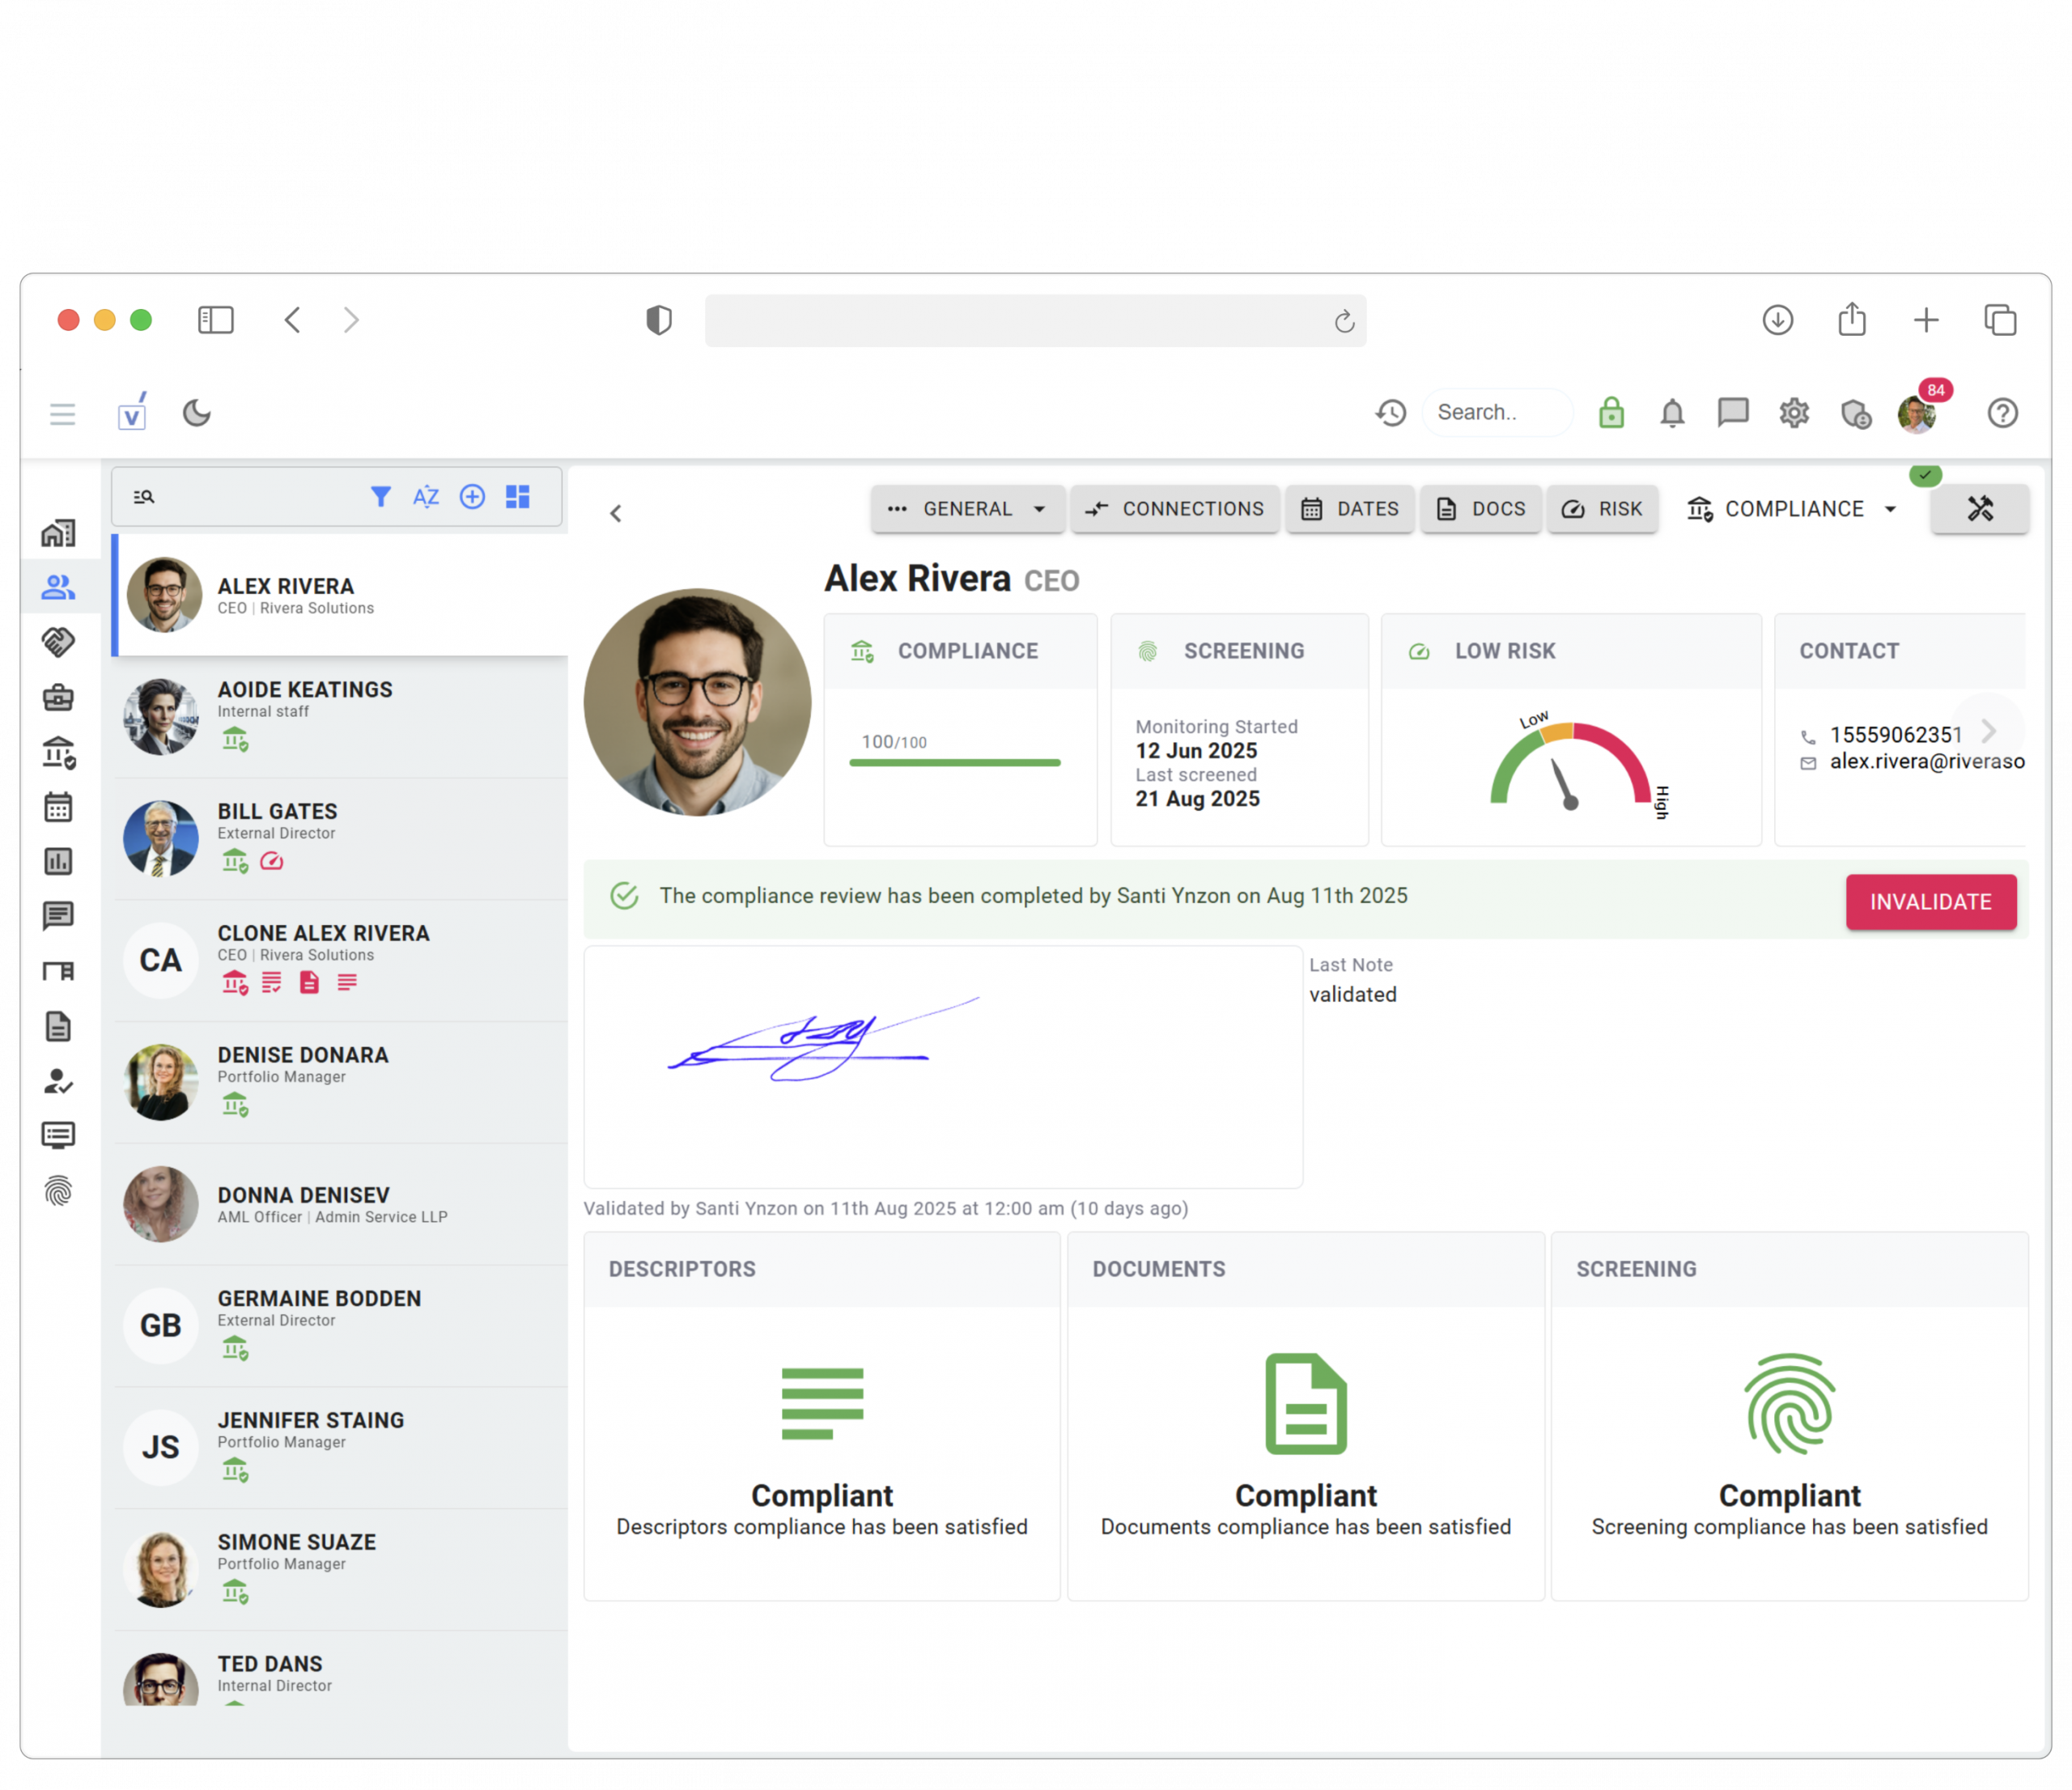This screenshot has width=2072, height=1790.
Task: Sort the people list alphabetically A-Z
Action: pos(426,497)
